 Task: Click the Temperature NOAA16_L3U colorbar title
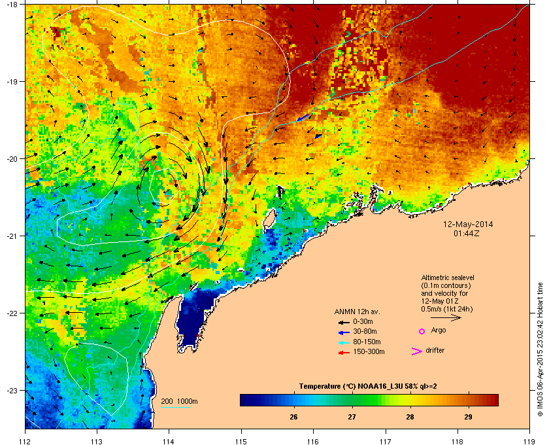point(367,387)
